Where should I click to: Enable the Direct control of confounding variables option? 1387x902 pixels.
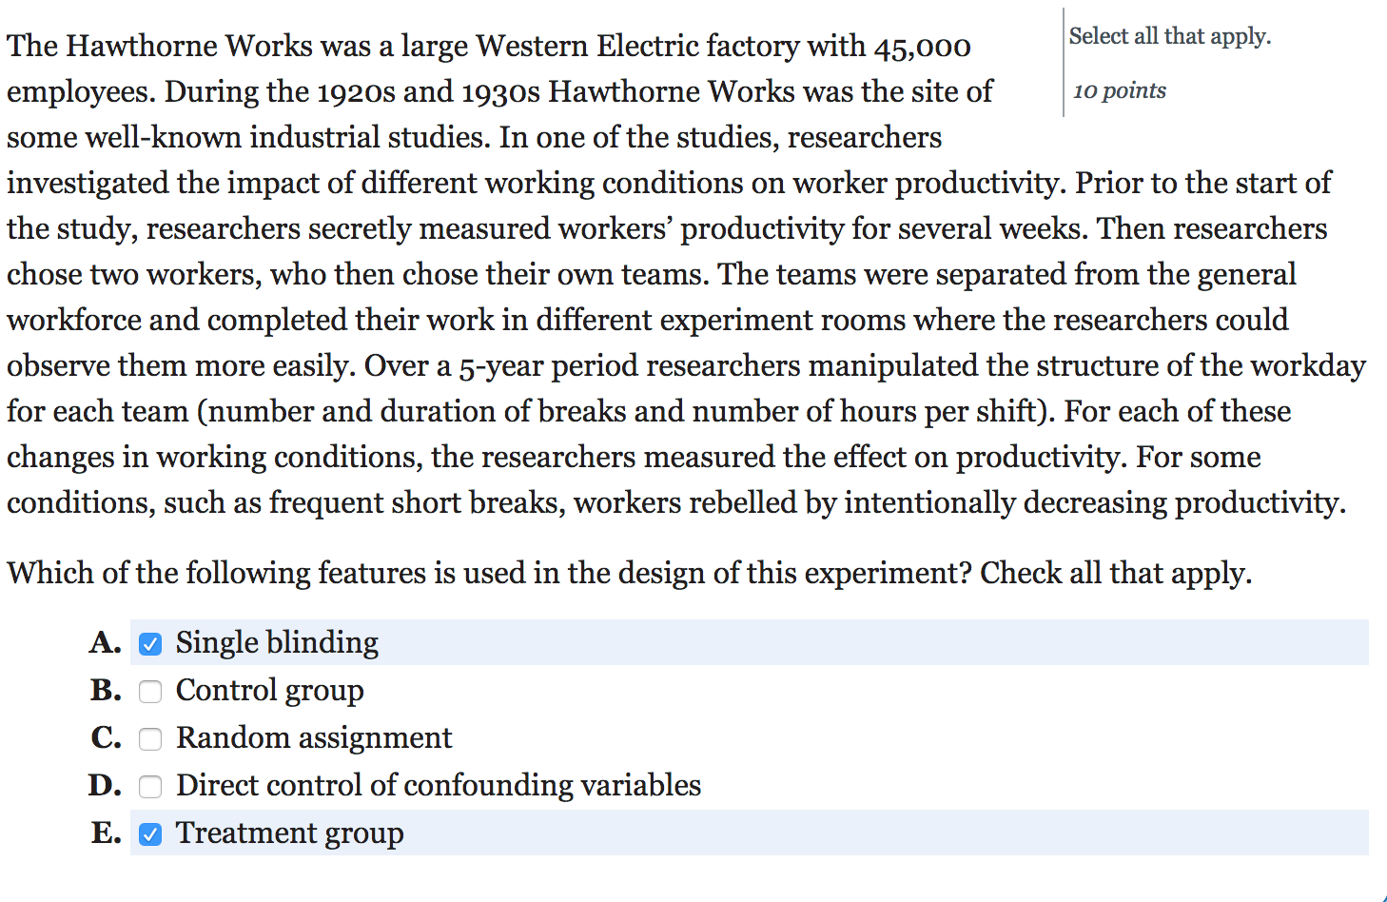[150, 786]
